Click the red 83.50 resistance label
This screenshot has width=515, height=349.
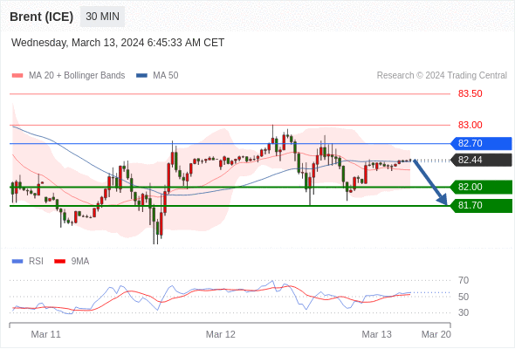[470, 94]
